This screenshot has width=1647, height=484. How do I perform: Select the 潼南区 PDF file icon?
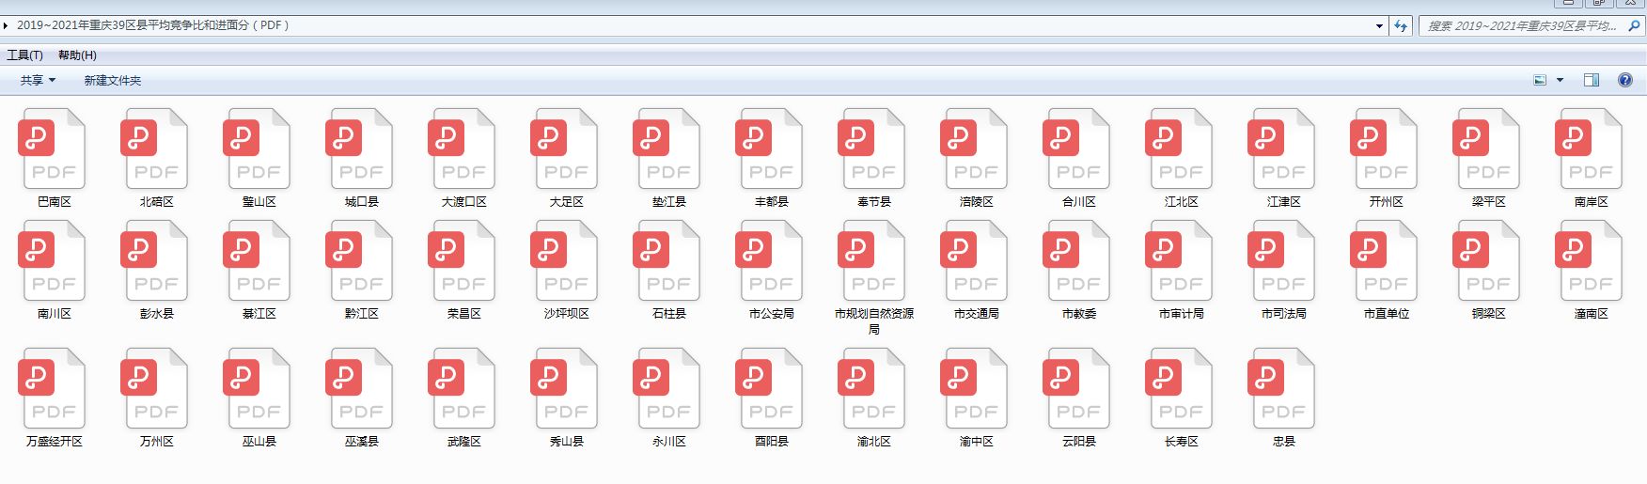1590,260
